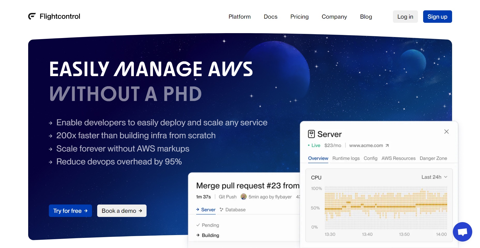Click the arrow icon in Book a demo
The image size is (480, 248).
point(140,211)
